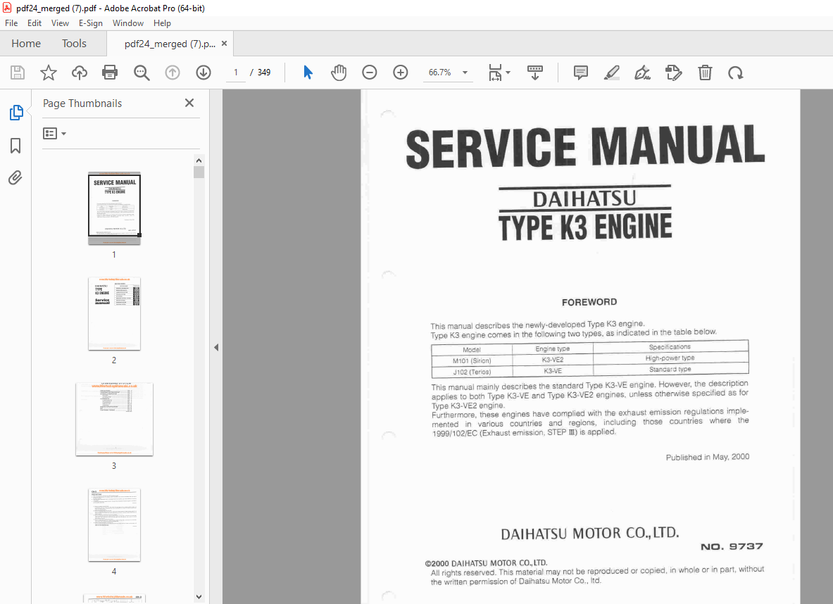Click the 66.7% zoom value field
The height and width of the screenshot is (604, 833).
[440, 73]
